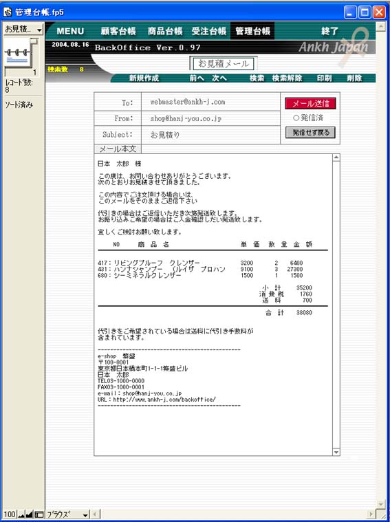The width and height of the screenshot is (390, 522).
Task: Click the 100 zoom percentage indicator
Action: click(10, 514)
